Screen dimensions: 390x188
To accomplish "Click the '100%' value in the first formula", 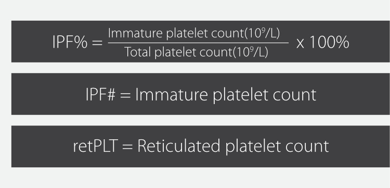I will pyautogui.click(x=329, y=42).
